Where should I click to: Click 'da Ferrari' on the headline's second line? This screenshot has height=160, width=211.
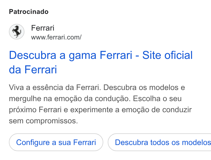click(33, 69)
